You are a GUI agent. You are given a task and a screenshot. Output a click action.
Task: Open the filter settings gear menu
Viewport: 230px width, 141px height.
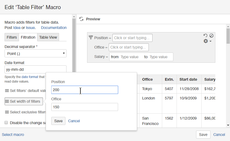pos(207,41)
